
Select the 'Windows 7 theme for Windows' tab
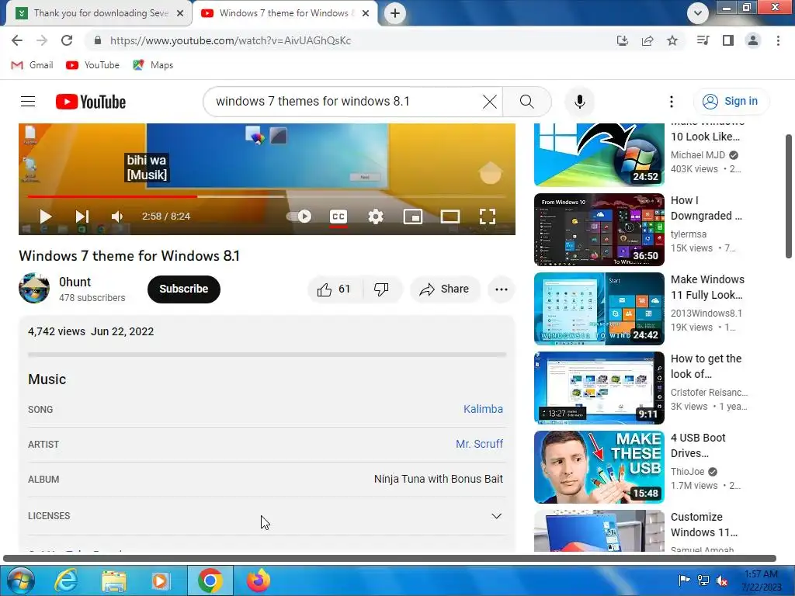284,13
